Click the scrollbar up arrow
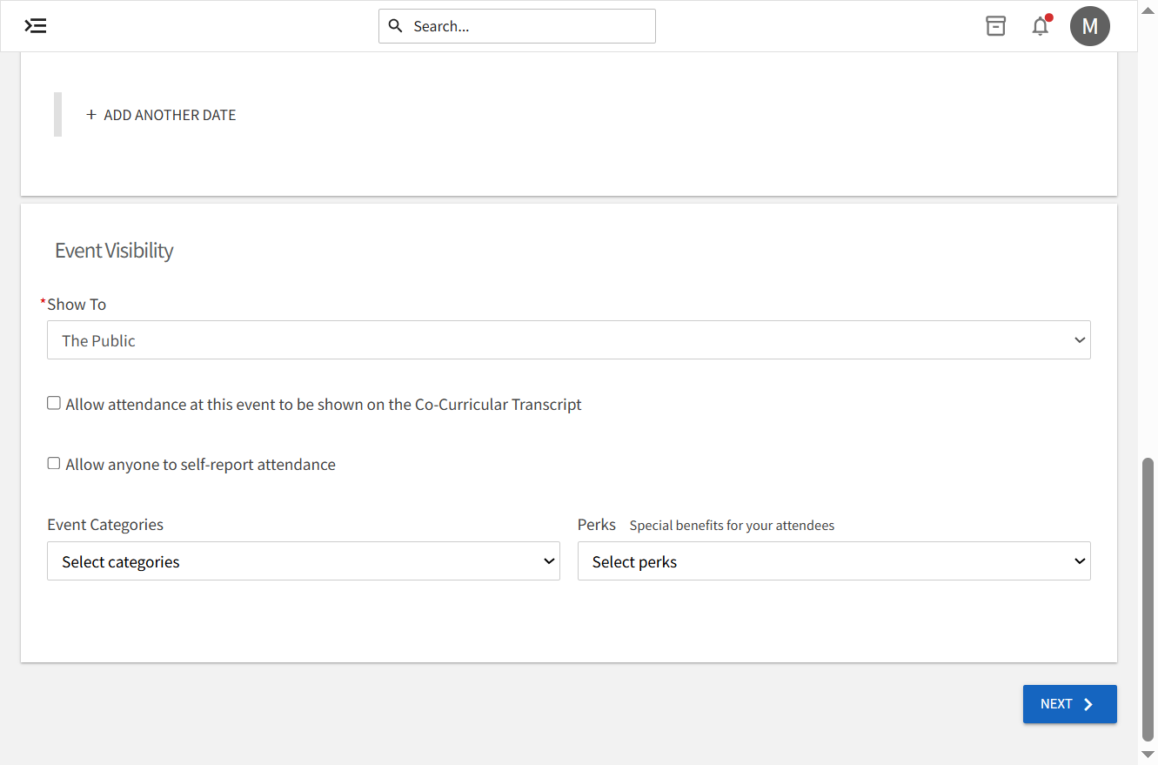Viewport: 1158px width, 765px height. click(x=1148, y=9)
